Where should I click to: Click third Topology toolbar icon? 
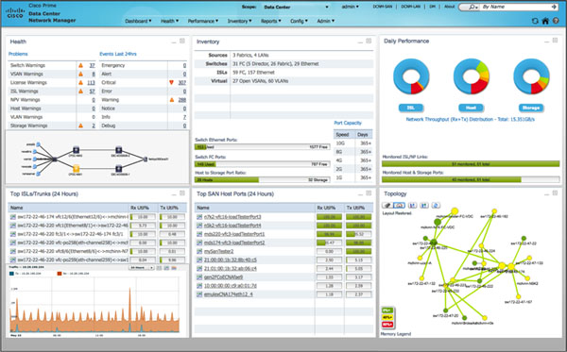tap(412, 205)
